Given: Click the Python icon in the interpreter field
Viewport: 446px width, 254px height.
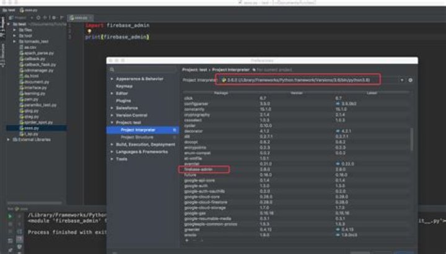Looking at the screenshot, I should pos(224,80).
